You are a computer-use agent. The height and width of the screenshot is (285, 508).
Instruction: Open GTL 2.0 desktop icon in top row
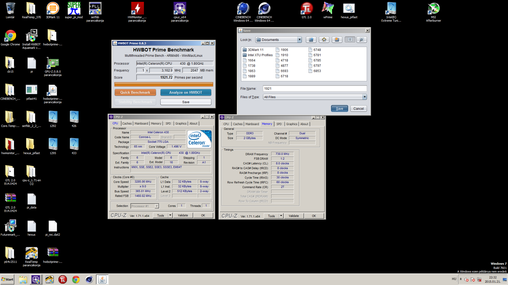(307, 11)
